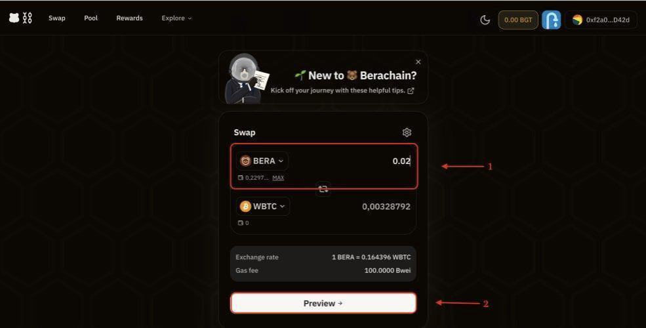Click the WBTC bitcoin token icon
646x328 pixels.
pyautogui.click(x=245, y=207)
